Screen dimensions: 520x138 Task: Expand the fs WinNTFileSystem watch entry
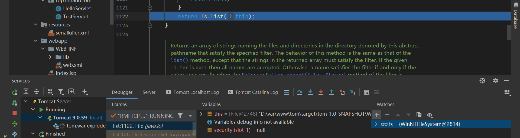[376, 124]
